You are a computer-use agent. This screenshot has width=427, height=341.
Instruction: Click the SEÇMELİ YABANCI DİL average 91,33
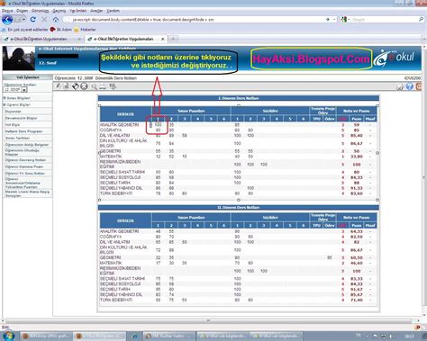[357, 188]
